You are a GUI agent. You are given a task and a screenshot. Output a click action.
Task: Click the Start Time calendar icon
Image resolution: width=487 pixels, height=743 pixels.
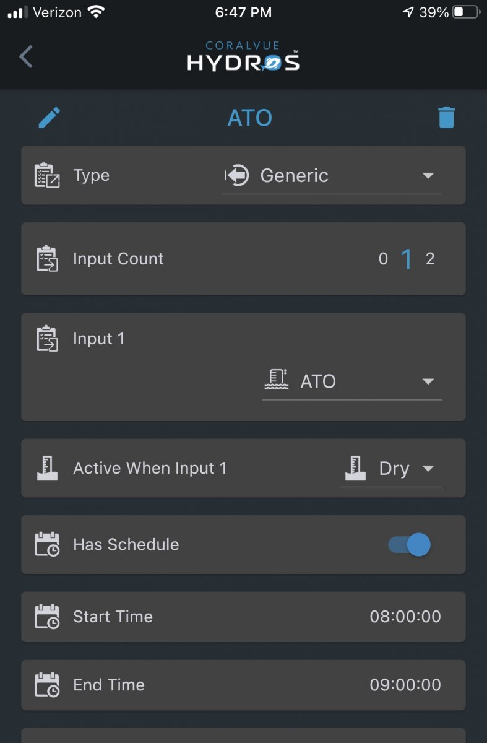(x=47, y=617)
